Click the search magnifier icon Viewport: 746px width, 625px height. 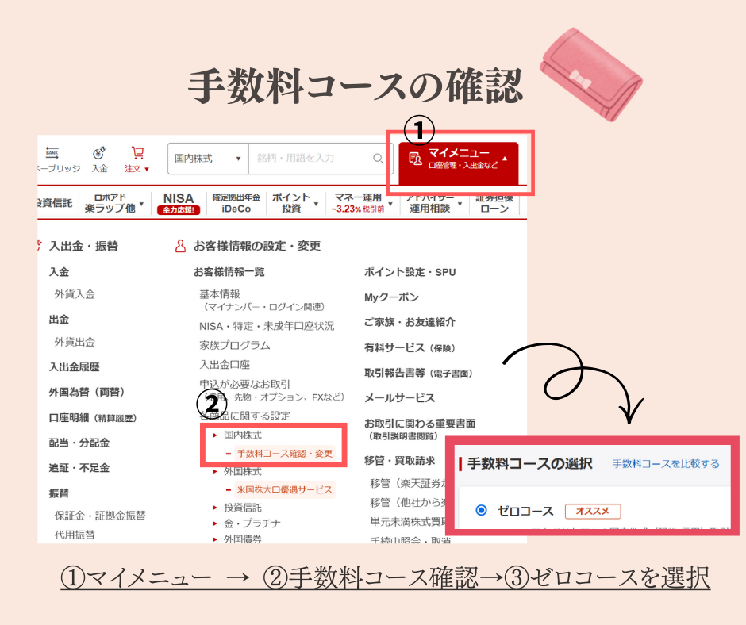(x=378, y=159)
